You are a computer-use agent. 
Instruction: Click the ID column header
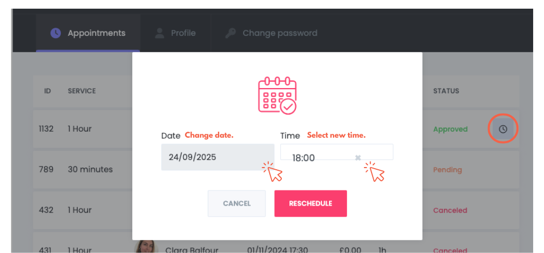tap(47, 91)
